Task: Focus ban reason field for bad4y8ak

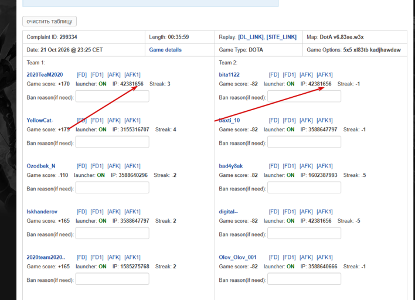Action: [x=304, y=187]
